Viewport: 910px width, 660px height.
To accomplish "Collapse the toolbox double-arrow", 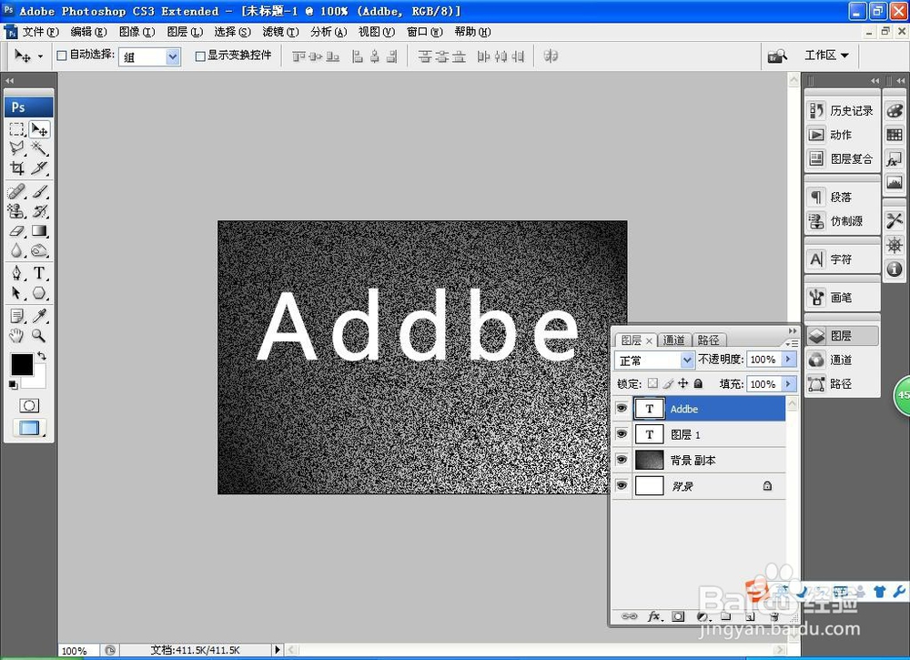I will 9,81.
